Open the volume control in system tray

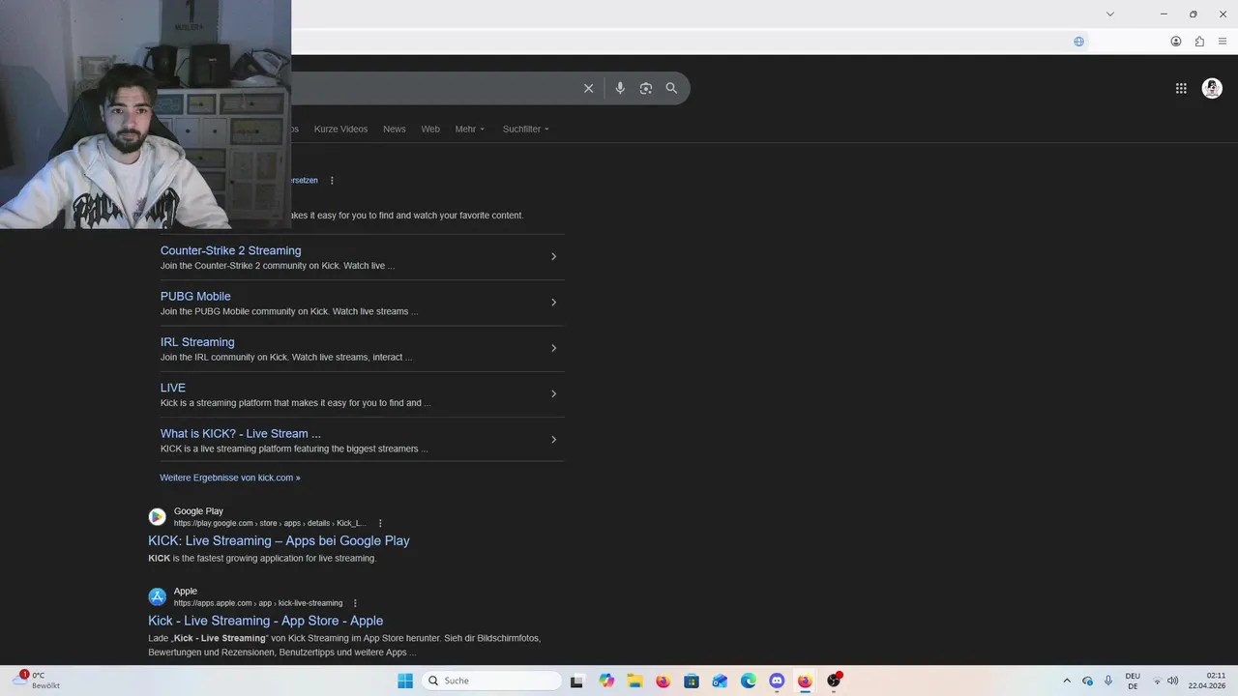(1173, 681)
